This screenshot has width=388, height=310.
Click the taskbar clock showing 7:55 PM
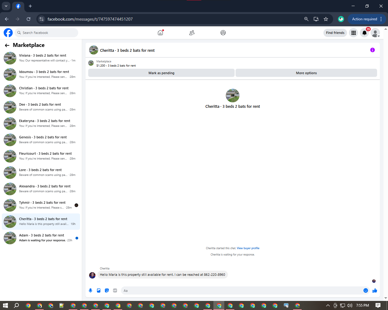[x=363, y=305]
